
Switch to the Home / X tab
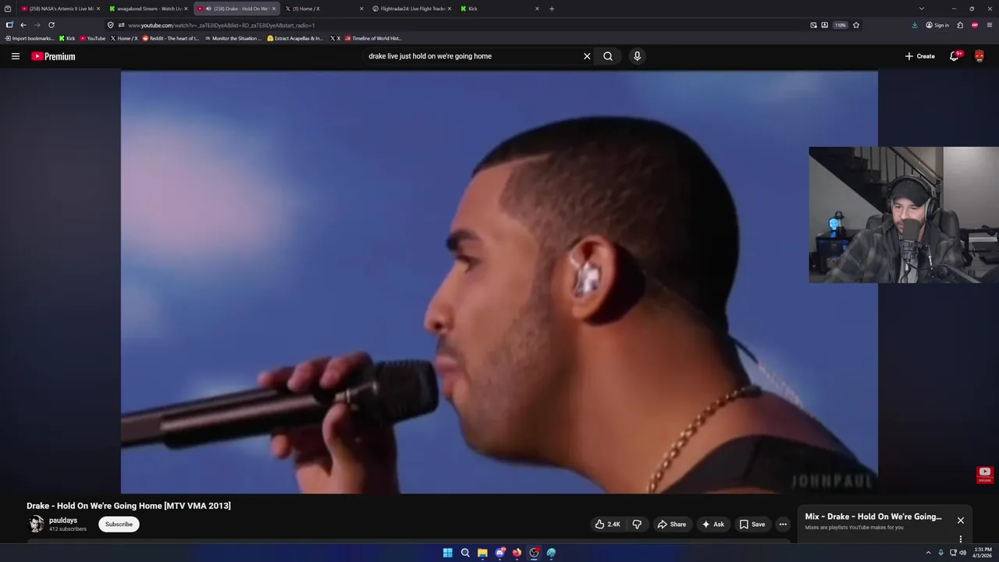click(x=323, y=9)
